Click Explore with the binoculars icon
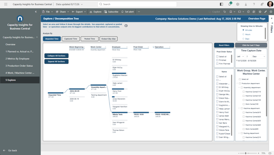 (96, 12)
